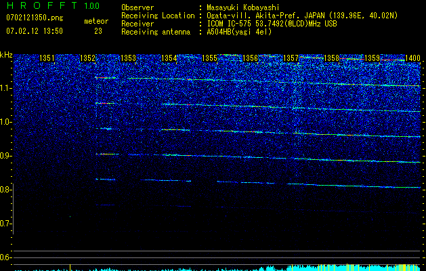Viewport: 426px width, 271px height.
Task: Click the date stamp 07.02.12 13:50
Action: (x=35, y=31)
